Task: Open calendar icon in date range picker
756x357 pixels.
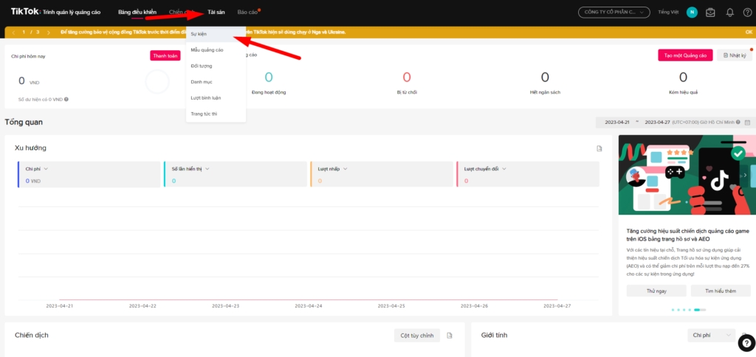Action: [x=747, y=122]
